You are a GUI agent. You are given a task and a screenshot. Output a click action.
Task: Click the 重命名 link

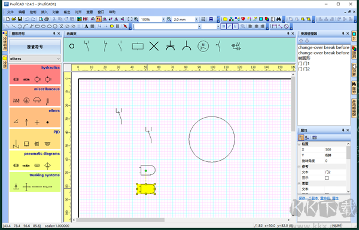tap(325, 198)
